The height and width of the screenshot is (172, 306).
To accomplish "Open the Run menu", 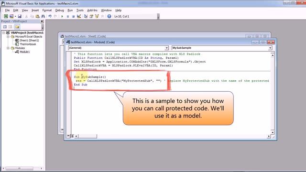I will [x=70, y=11].
